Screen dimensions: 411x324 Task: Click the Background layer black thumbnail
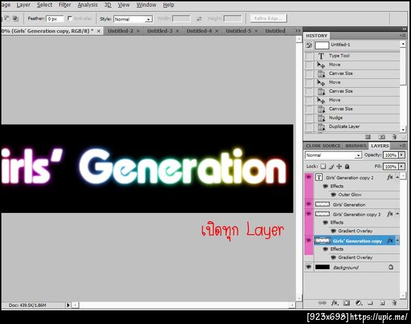[322, 267]
